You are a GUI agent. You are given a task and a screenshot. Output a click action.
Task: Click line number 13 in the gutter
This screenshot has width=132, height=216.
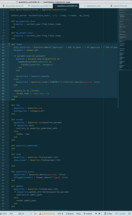(3, 44)
